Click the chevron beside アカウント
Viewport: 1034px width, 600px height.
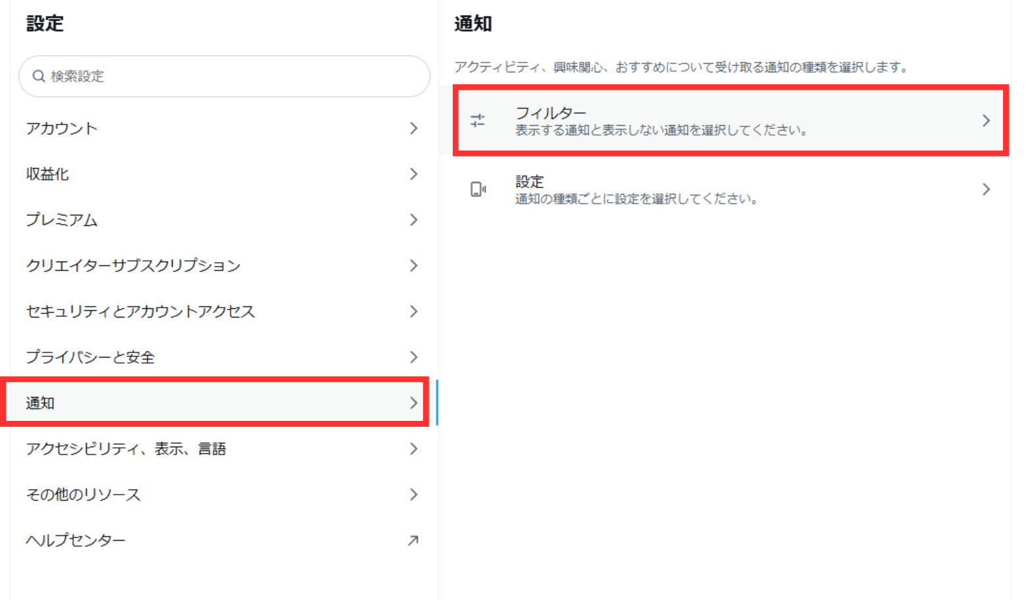[x=413, y=128]
